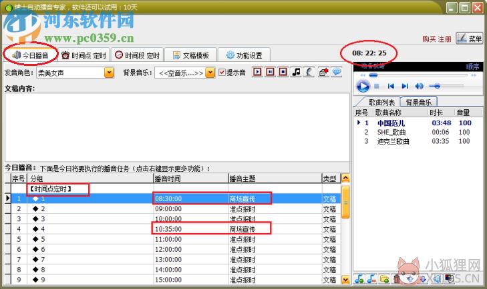Open the 菜单 button
The height and width of the screenshot is (289, 487).
469,39
